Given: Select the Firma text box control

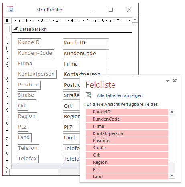Looking at the screenshot, I should click(x=86, y=64).
